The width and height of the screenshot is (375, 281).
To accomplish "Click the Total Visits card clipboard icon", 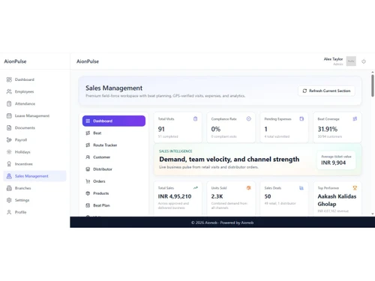I will (195, 119).
